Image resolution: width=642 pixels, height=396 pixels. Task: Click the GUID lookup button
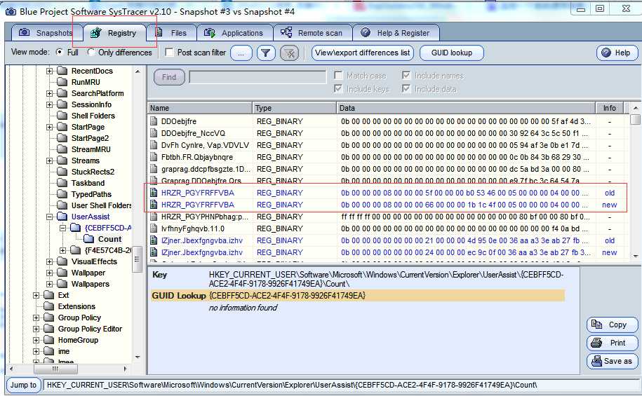coord(452,53)
